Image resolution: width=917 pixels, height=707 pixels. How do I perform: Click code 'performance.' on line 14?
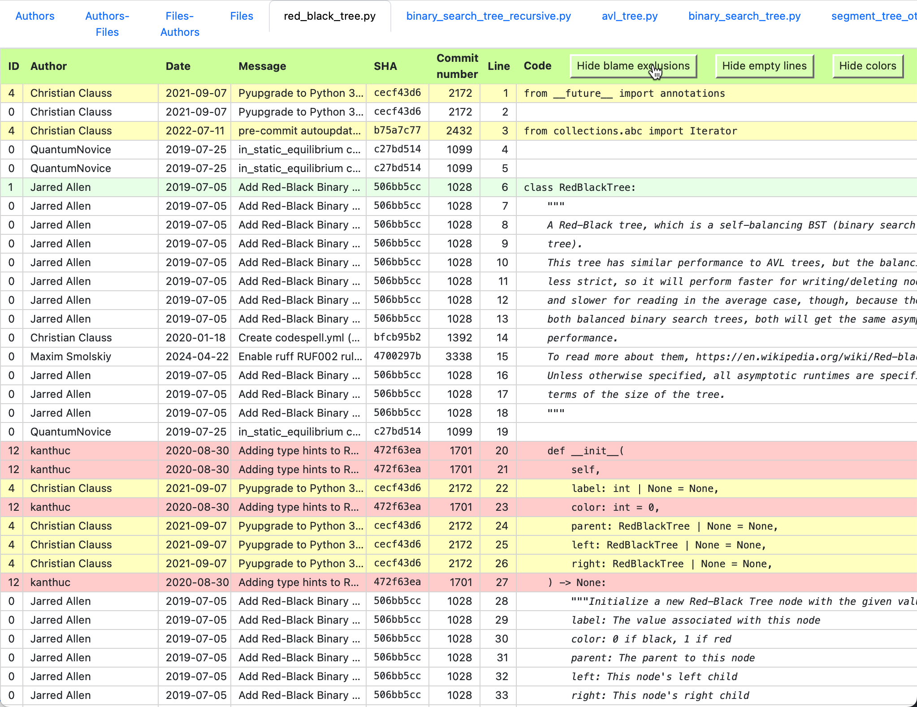[x=582, y=338]
